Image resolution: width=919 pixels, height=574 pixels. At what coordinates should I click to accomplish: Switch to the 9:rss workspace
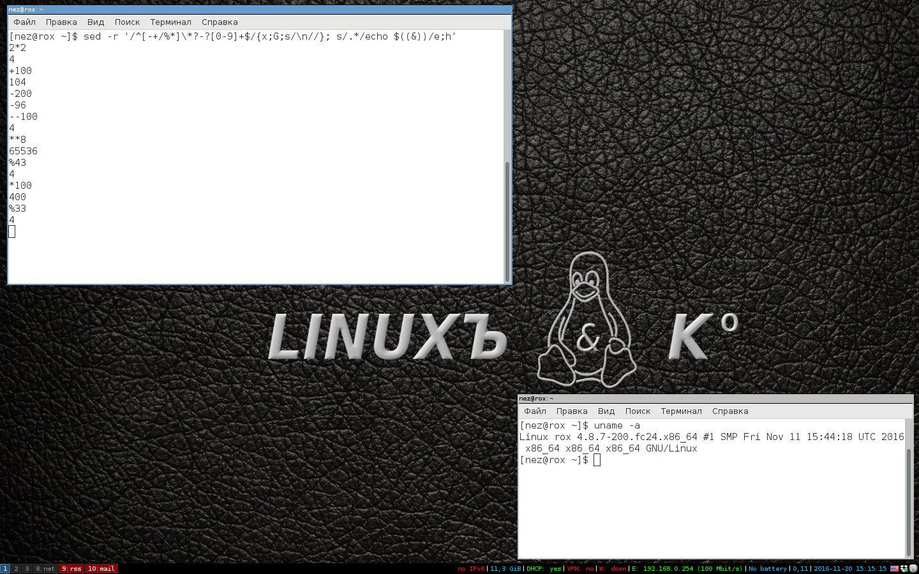pyautogui.click(x=71, y=569)
